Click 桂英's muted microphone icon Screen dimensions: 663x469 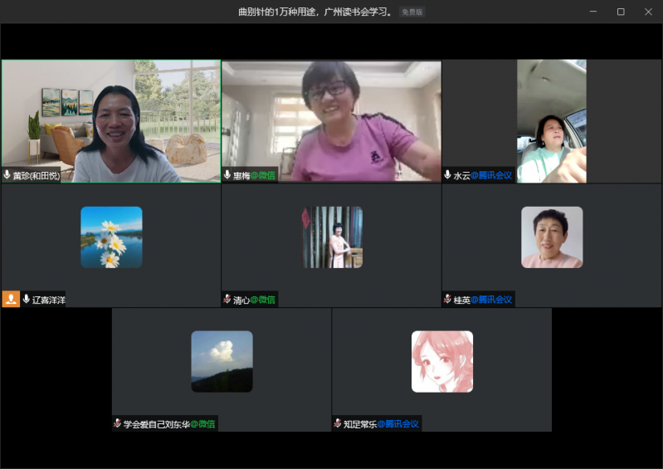pos(448,299)
